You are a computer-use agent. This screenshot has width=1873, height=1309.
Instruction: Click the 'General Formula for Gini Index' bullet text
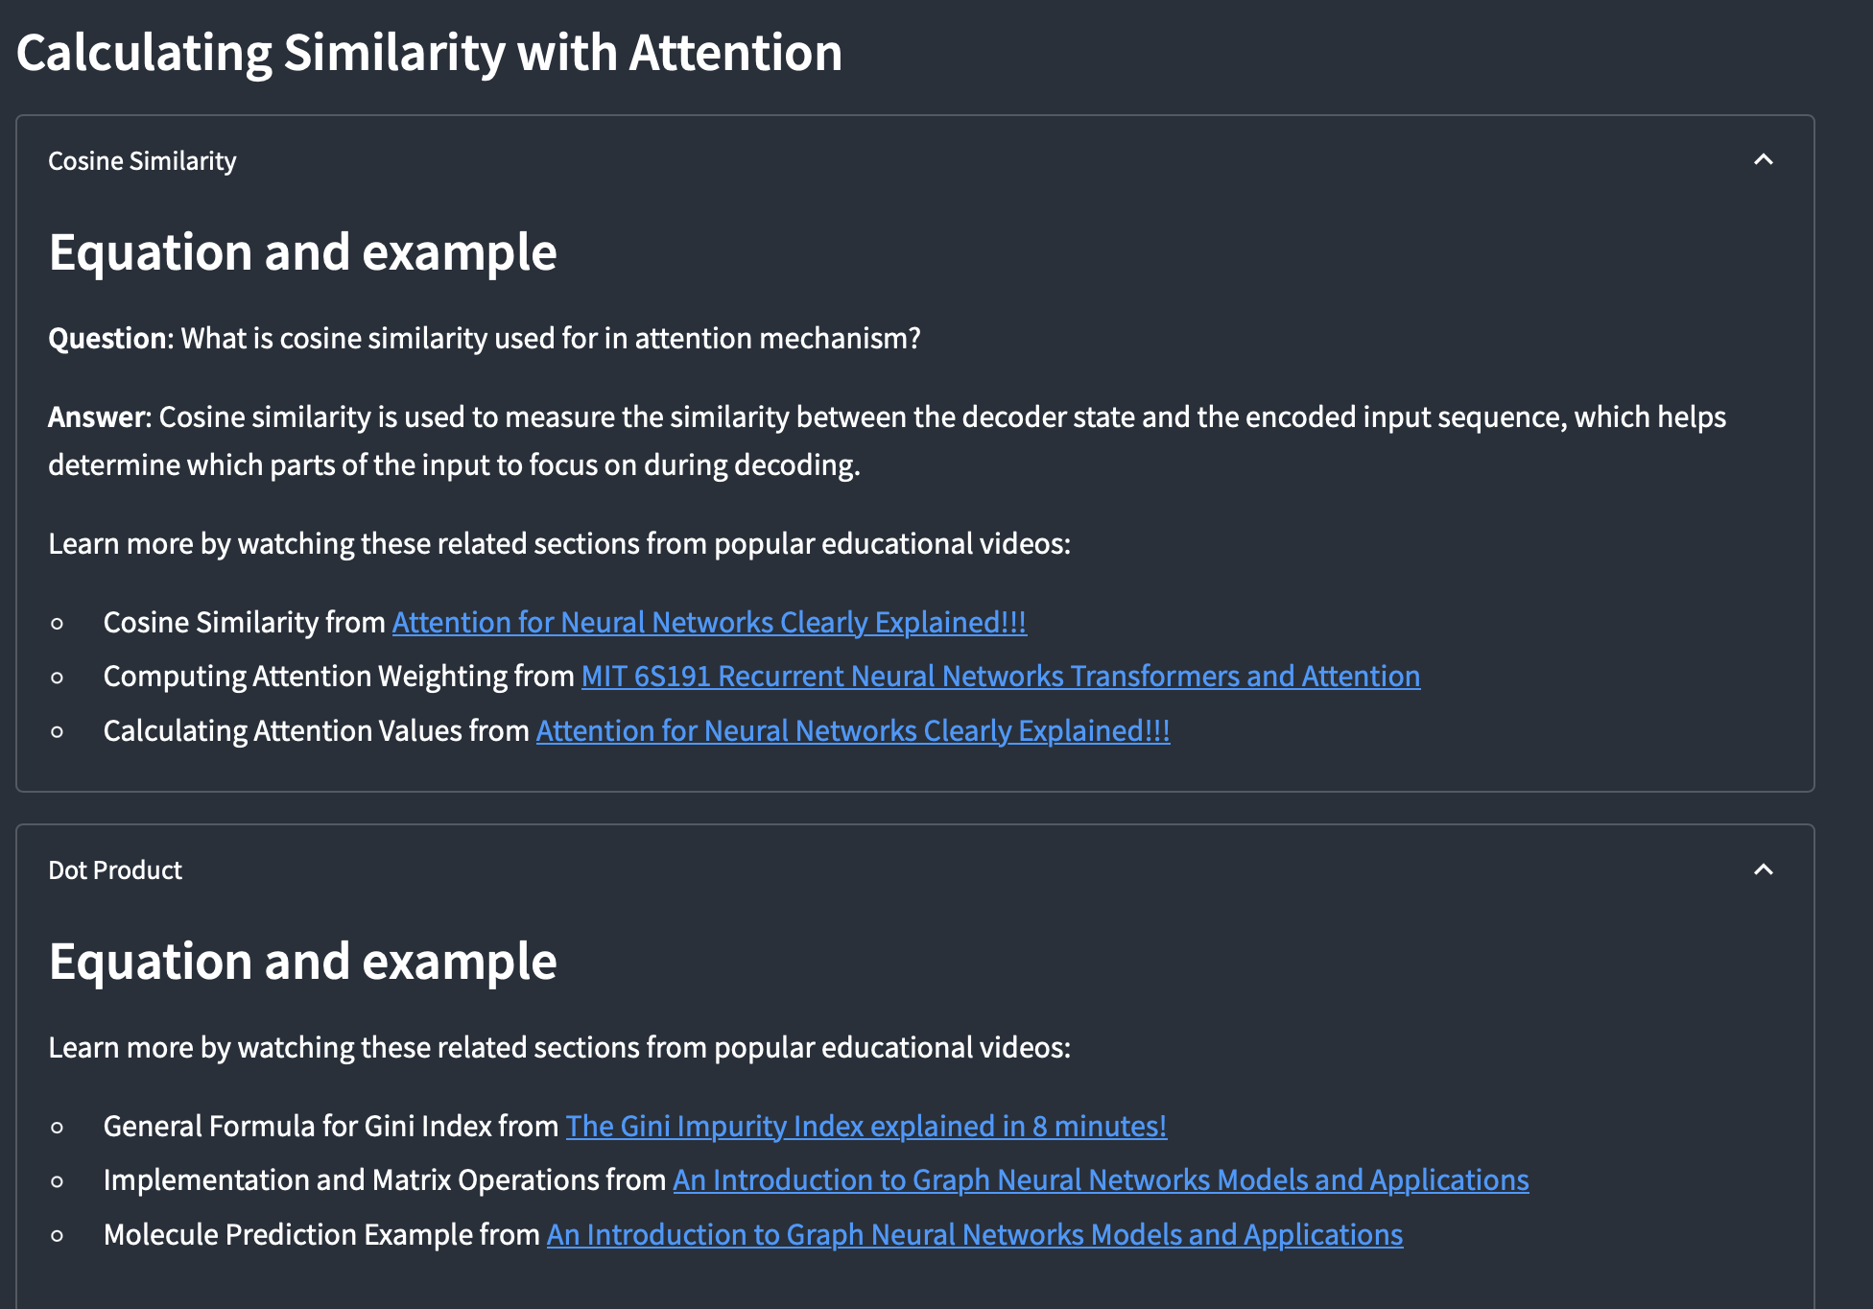(x=330, y=1127)
